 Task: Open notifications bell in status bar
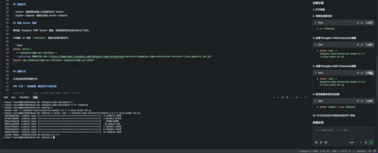(x=375, y=151)
